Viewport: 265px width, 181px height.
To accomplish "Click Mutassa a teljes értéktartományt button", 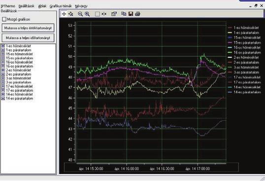I will tap(28, 28).
